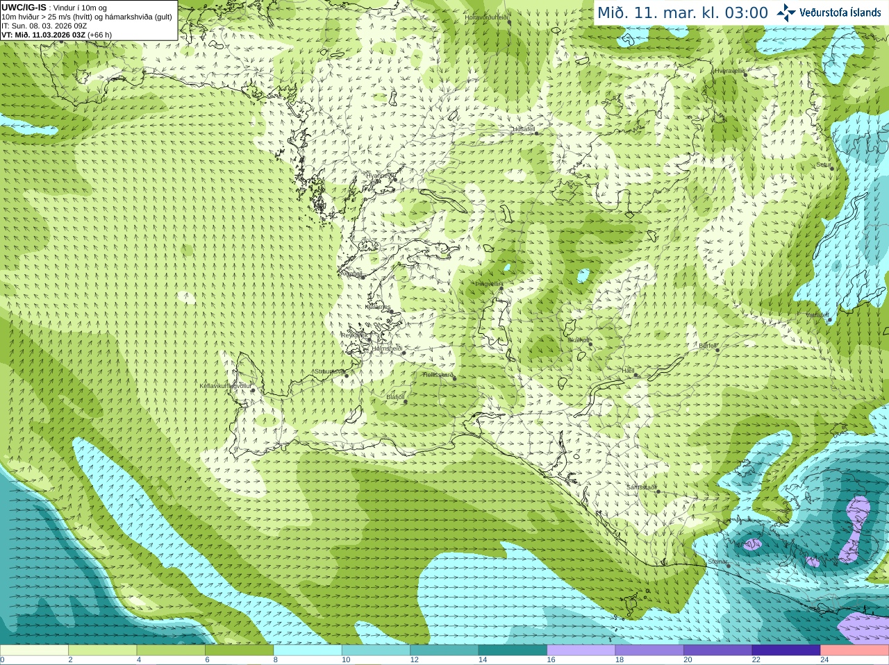
Task: Select the 18–20 m/s purple legend swatch
Action: (649, 650)
